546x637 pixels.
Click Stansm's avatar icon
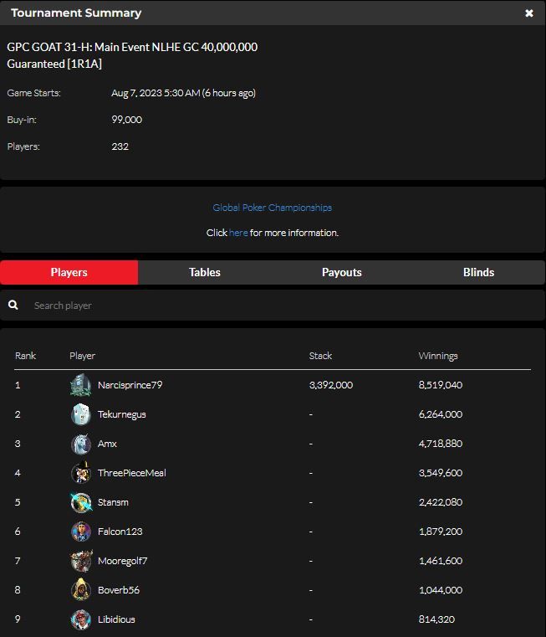pyautogui.click(x=80, y=502)
